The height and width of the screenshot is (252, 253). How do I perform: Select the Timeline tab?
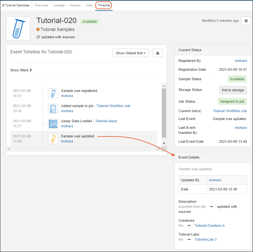pyautogui.click(x=104, y=5)
